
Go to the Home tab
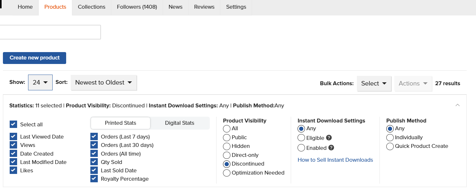(25, 7)
